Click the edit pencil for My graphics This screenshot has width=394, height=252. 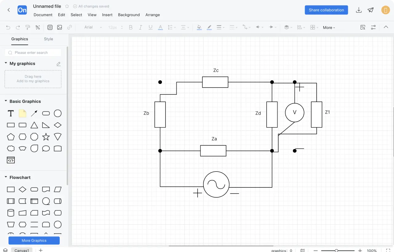[58, 64]
